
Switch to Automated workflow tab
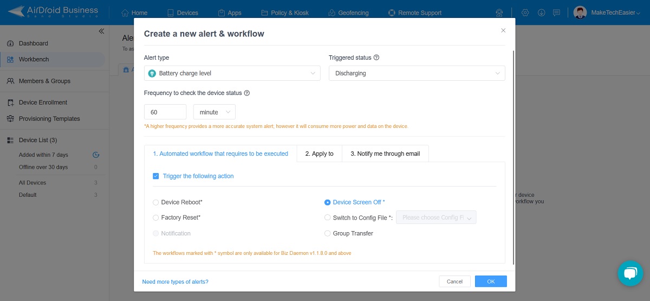(x=220, y=153)
